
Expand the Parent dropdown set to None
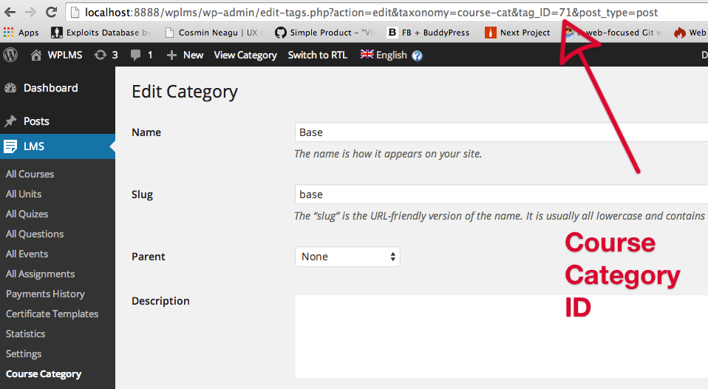pyautogui.click(x=347, y=257)
